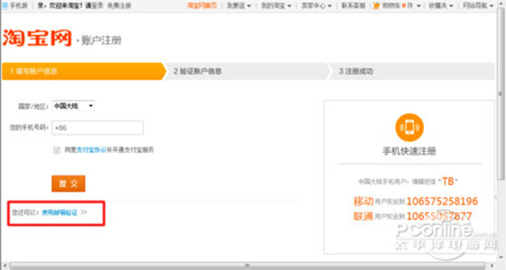The height and width of the screenshot is (270, 506).
Task: Open the 国家/地区 dropdown showing 中国大陆
Action: (74, 106)
